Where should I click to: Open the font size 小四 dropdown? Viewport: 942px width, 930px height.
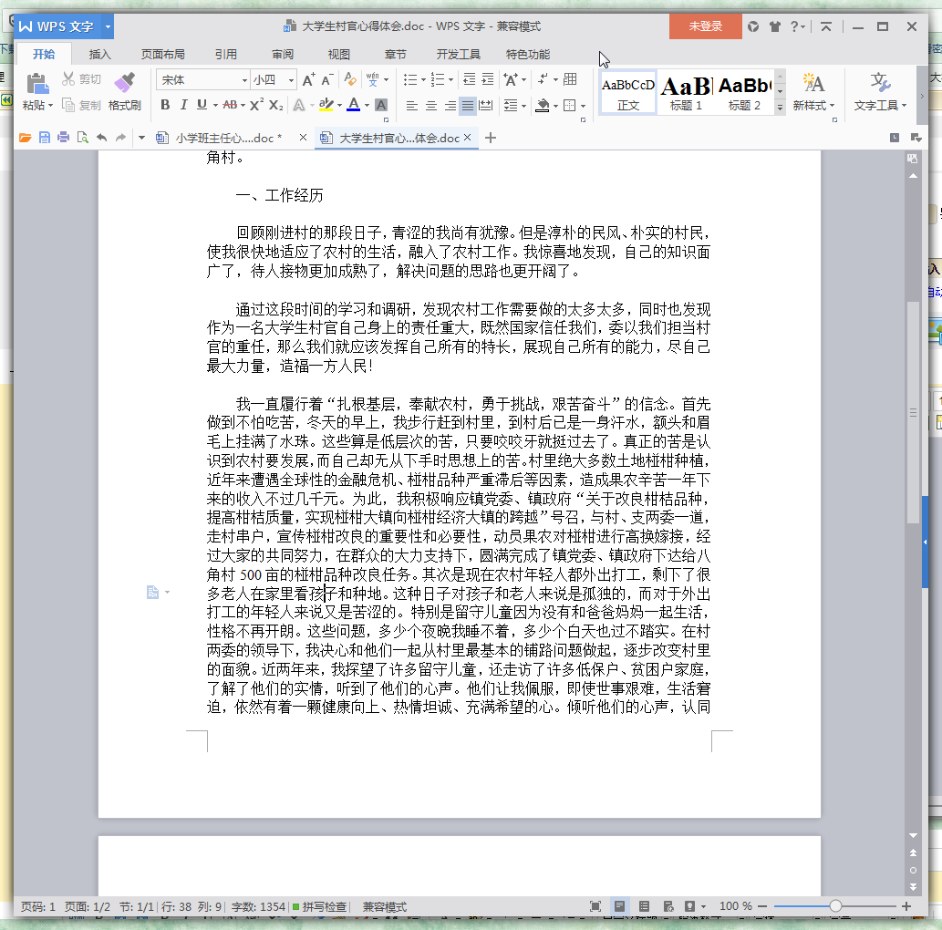click(x=292, y=80)
